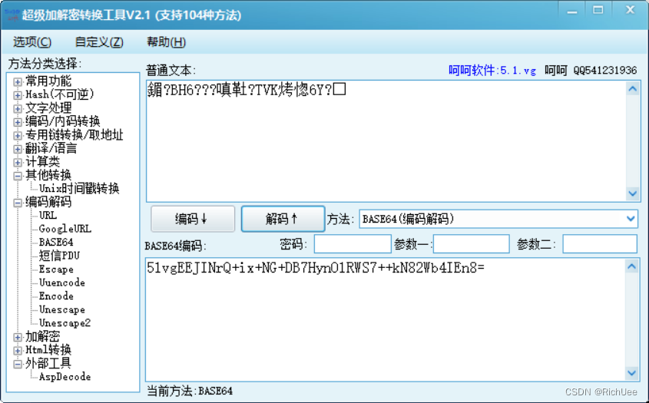Click the 编码↓ encode button

tap(193, 219)
